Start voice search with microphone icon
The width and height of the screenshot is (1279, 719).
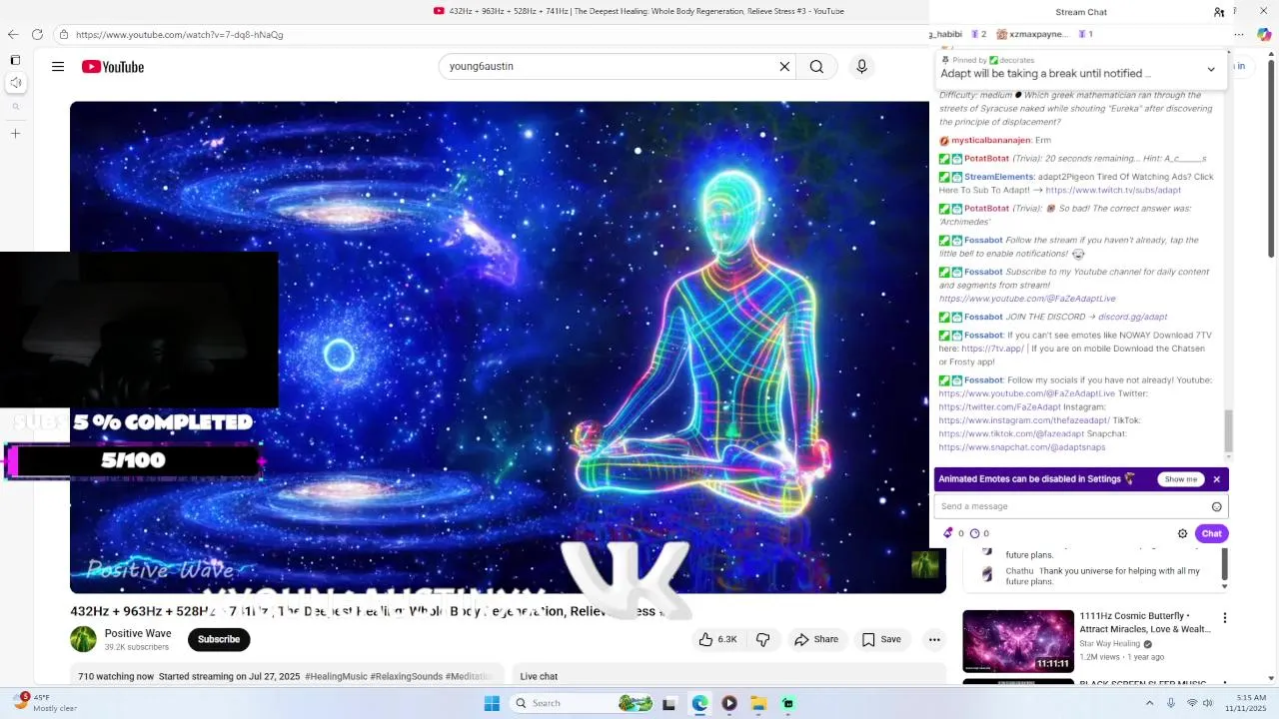click(861, 67)
